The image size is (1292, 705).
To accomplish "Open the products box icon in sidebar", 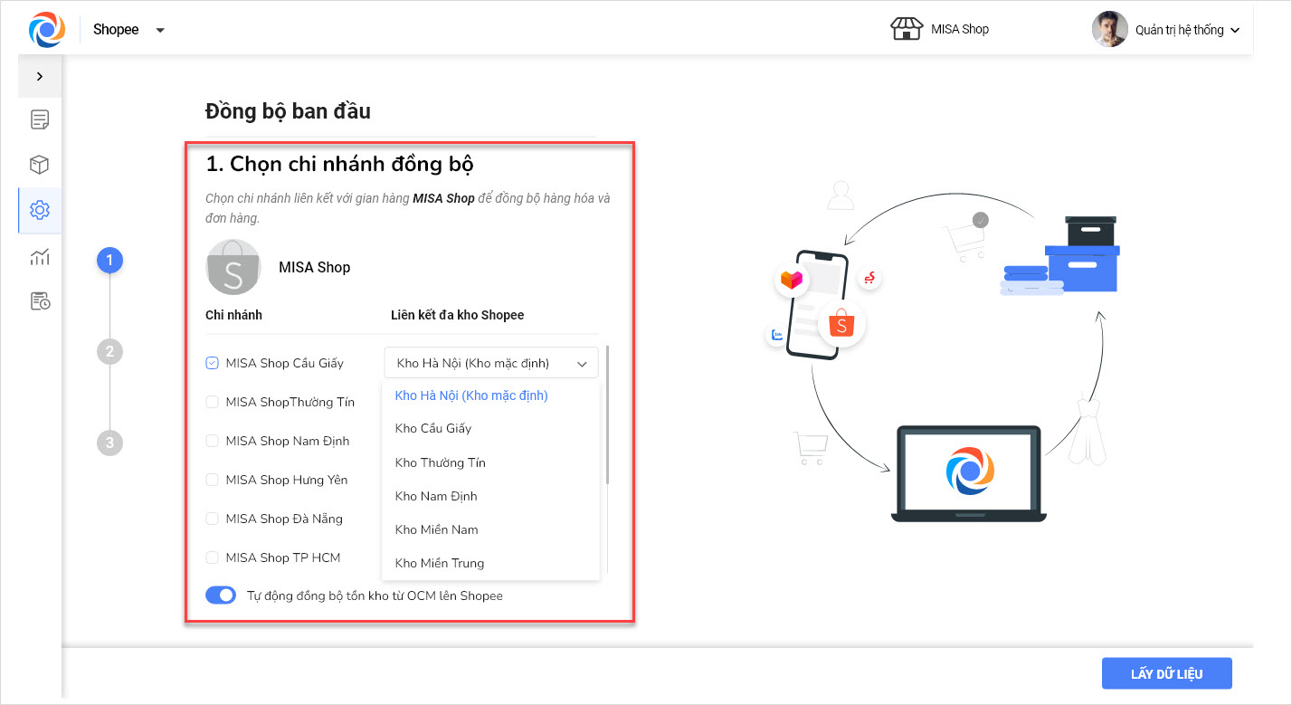I will 40,165.
